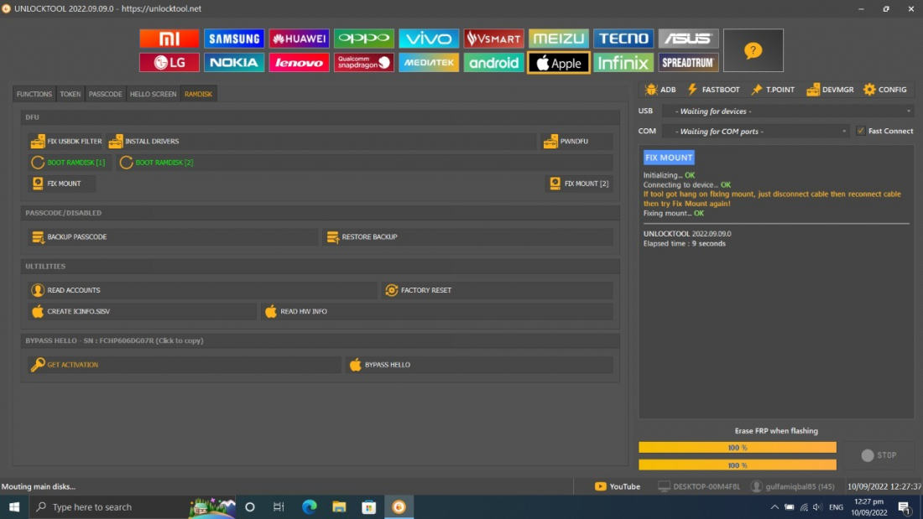Viewport: 923px width, 519px height.
Task: Click RESTORE BACKUP
Action: (x=467, y=237)
